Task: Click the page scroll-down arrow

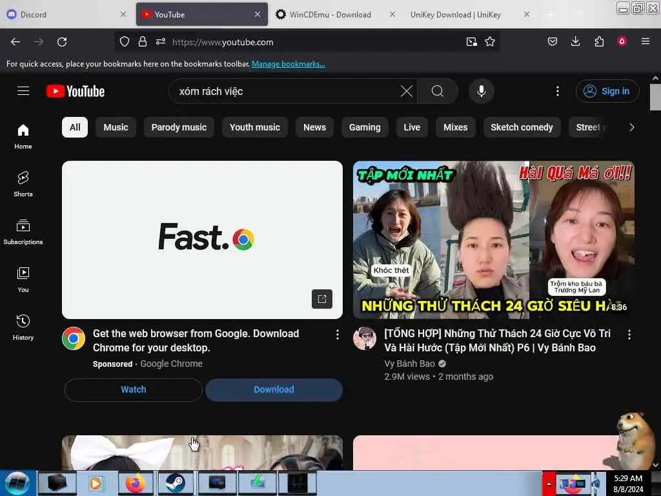Action: point(655,465)
